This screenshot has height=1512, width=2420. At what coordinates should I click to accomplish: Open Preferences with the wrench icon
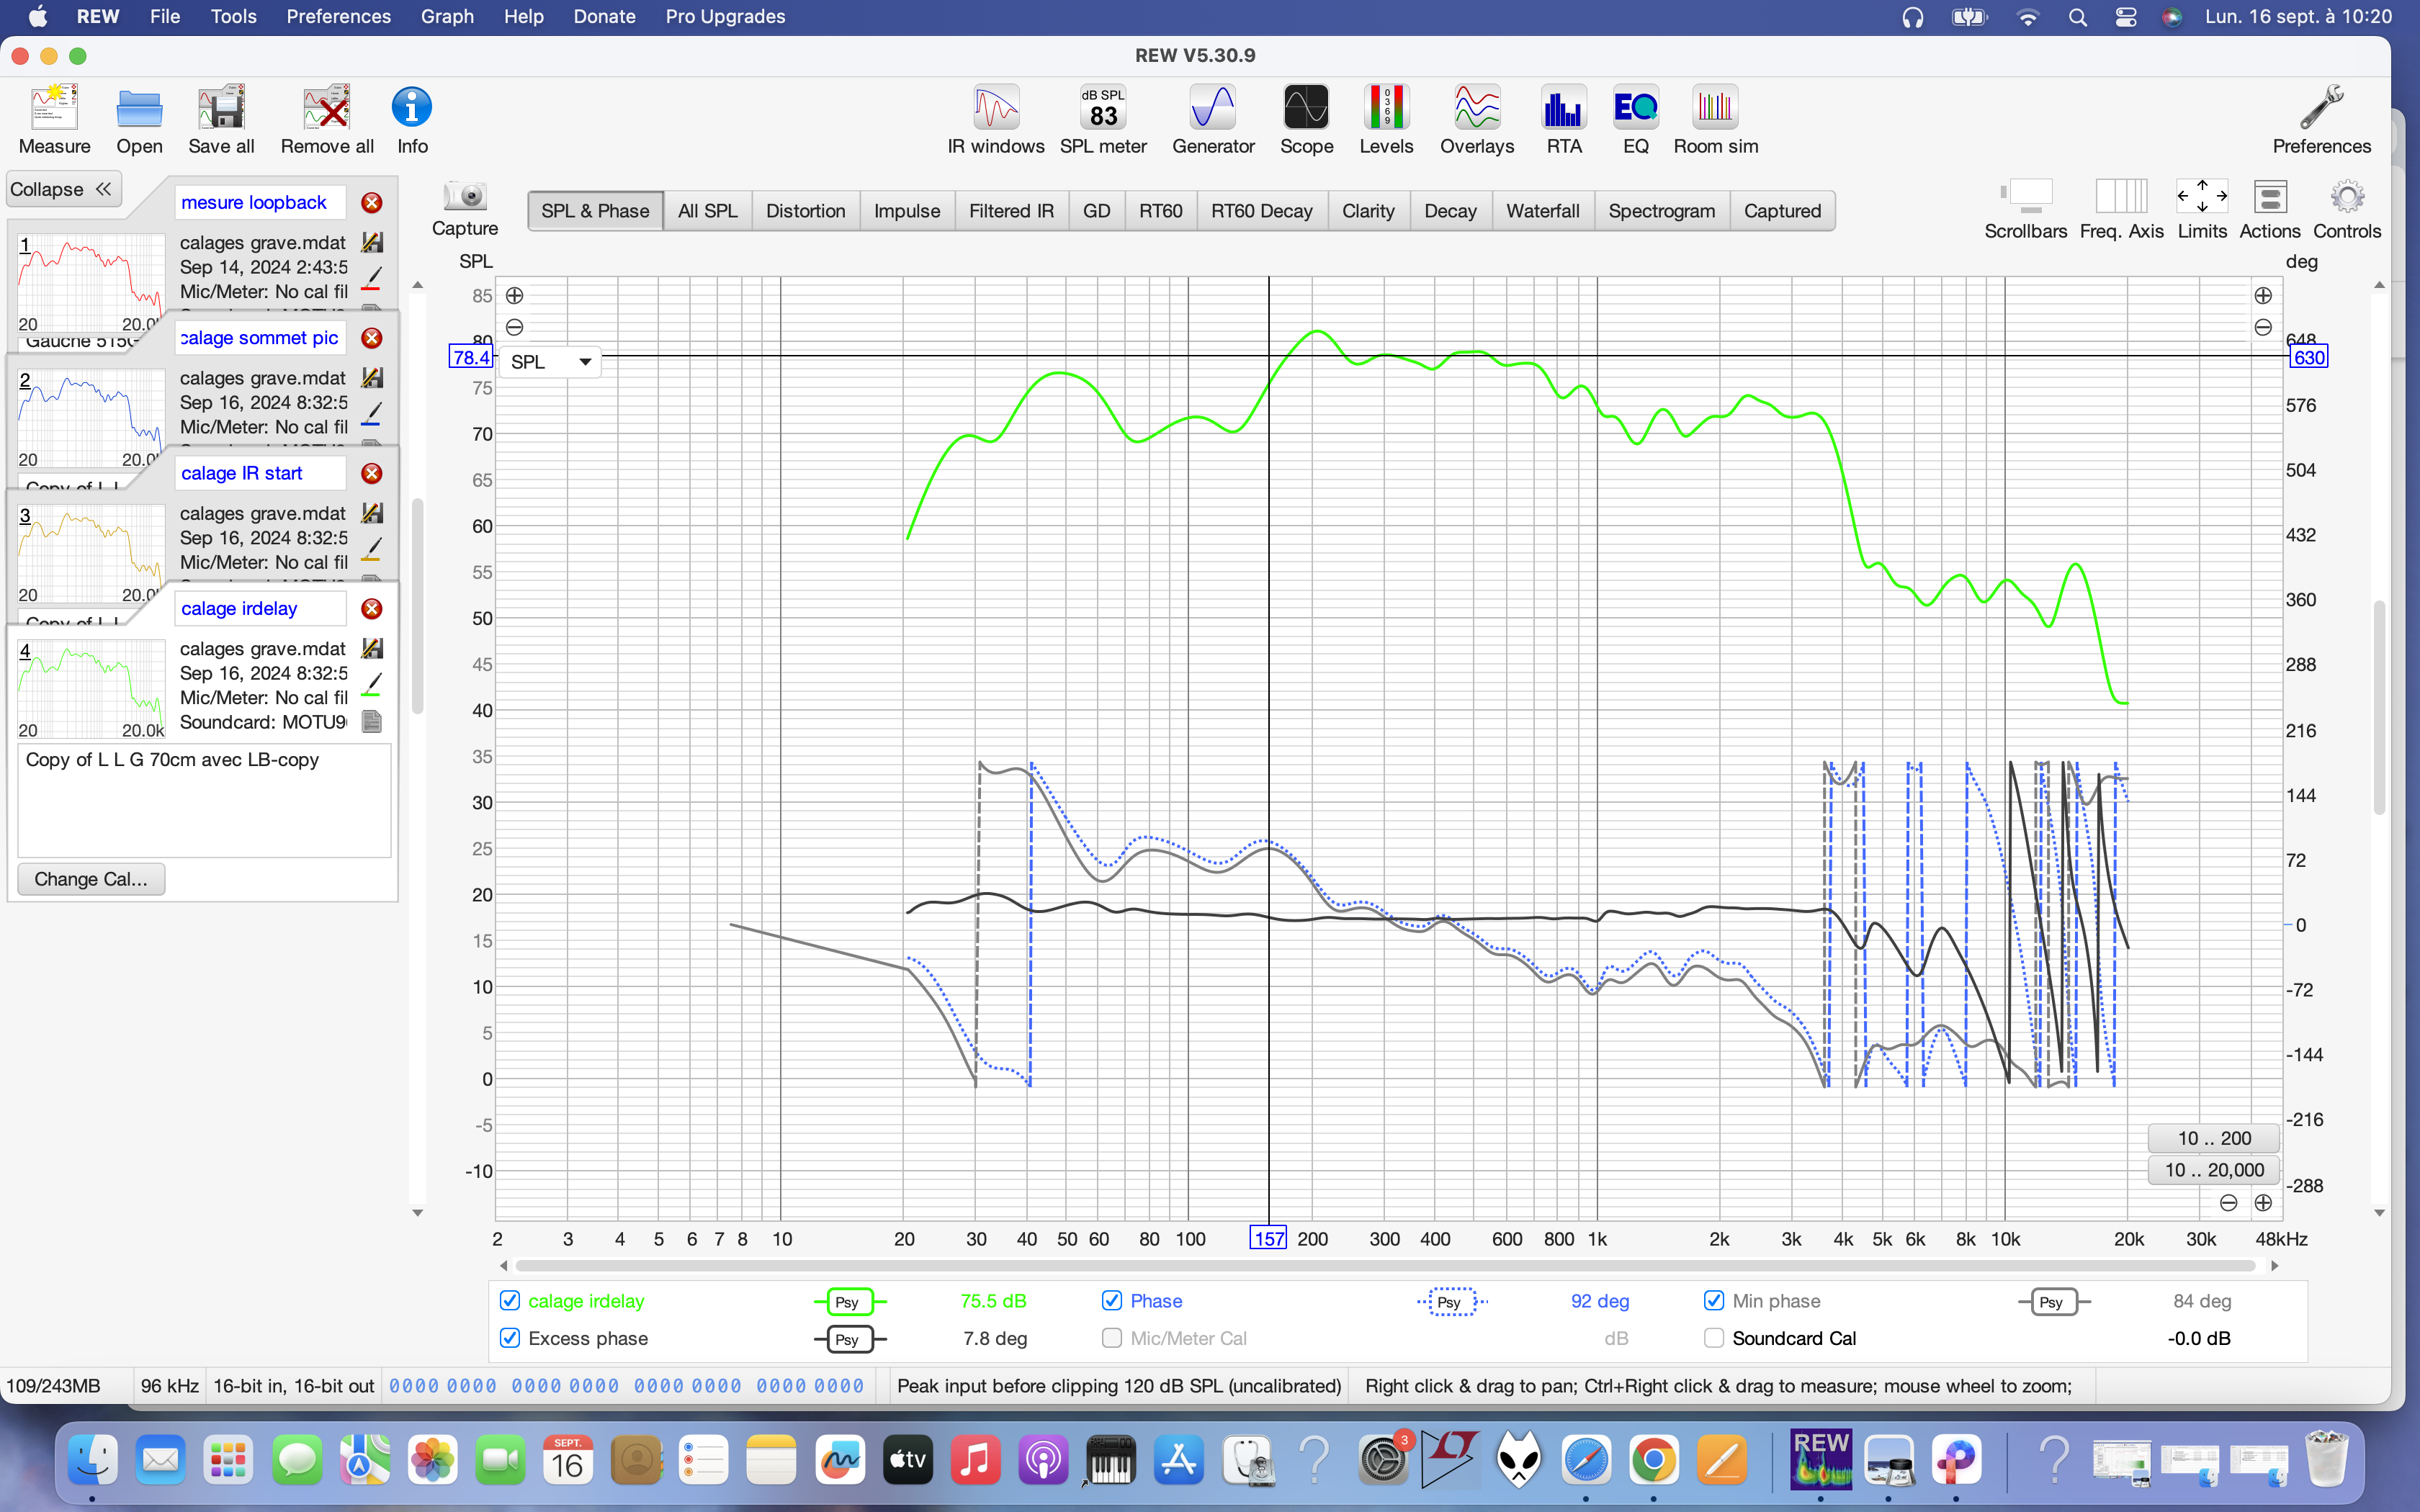(x=2321, y=120)
